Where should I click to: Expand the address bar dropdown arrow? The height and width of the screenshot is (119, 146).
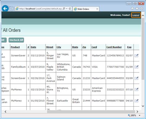(67, 9)
